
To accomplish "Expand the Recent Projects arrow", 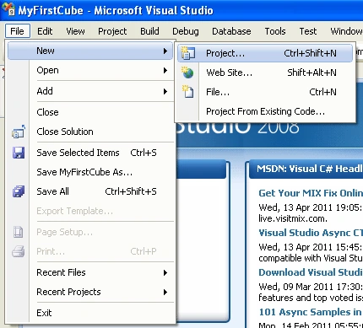I will [x=165, y=292].
